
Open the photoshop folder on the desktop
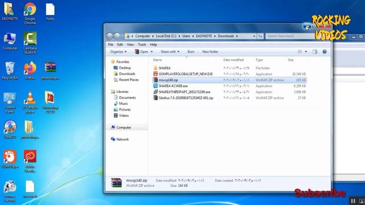[30, 130]
